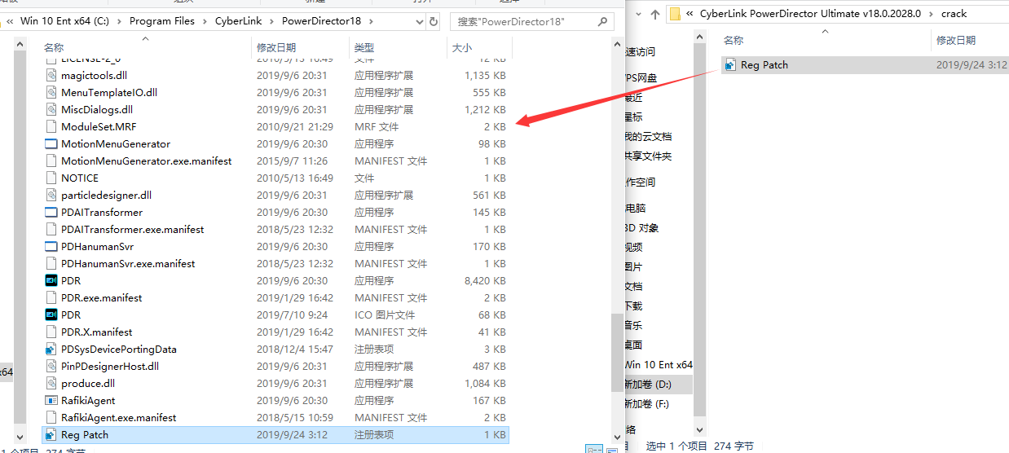Screen dimensions: 1009x453
Task: Select the PDR application icon (8,420 KB)
Action: pyautogui.click(x=51, y=280)
